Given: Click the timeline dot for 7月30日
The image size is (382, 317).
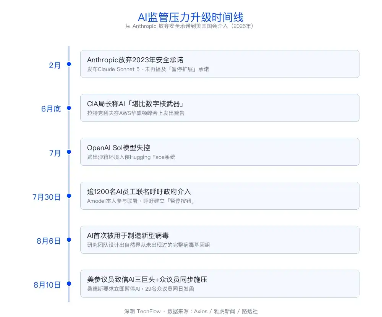Looking at the screenshot, I should pyautogui.click(x=69, y=196).
